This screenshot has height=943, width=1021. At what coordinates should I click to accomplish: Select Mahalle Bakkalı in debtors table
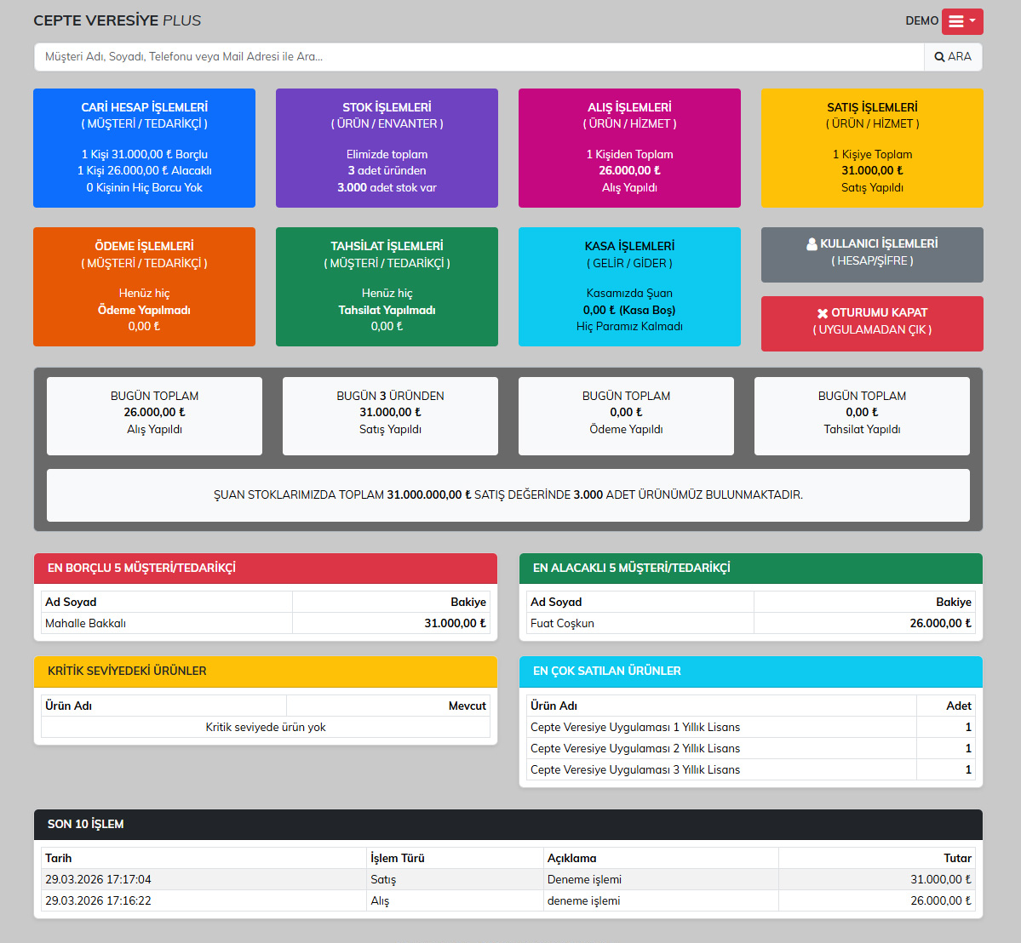click(x=86, y=623)
